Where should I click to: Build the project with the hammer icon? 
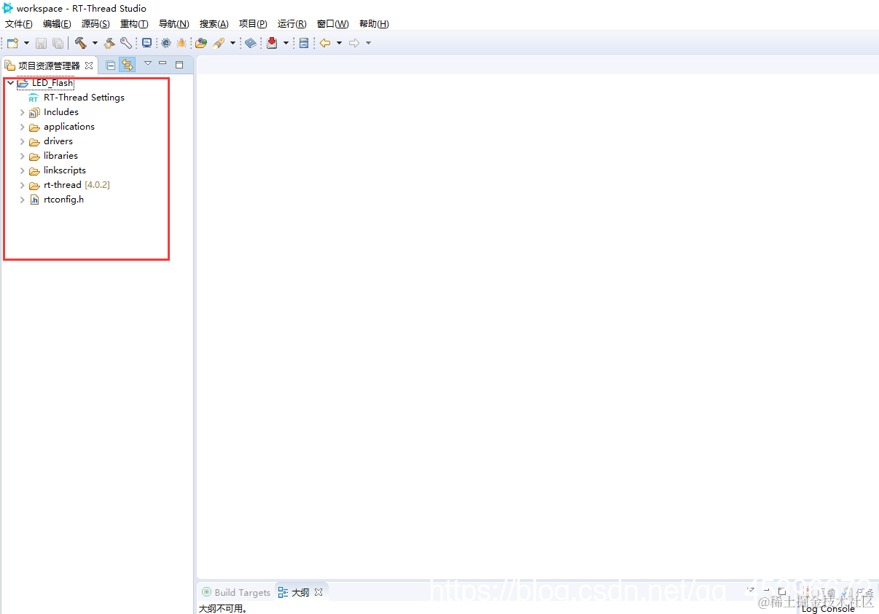click(x=81, y=44)
